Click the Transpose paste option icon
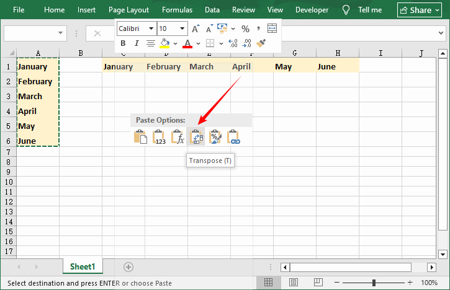This screenshot has height=290, width=450. pyautogui.click(x=197, y=137)
